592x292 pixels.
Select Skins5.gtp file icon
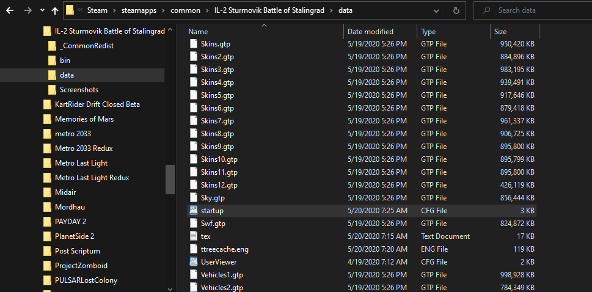(x=194, y=95)
